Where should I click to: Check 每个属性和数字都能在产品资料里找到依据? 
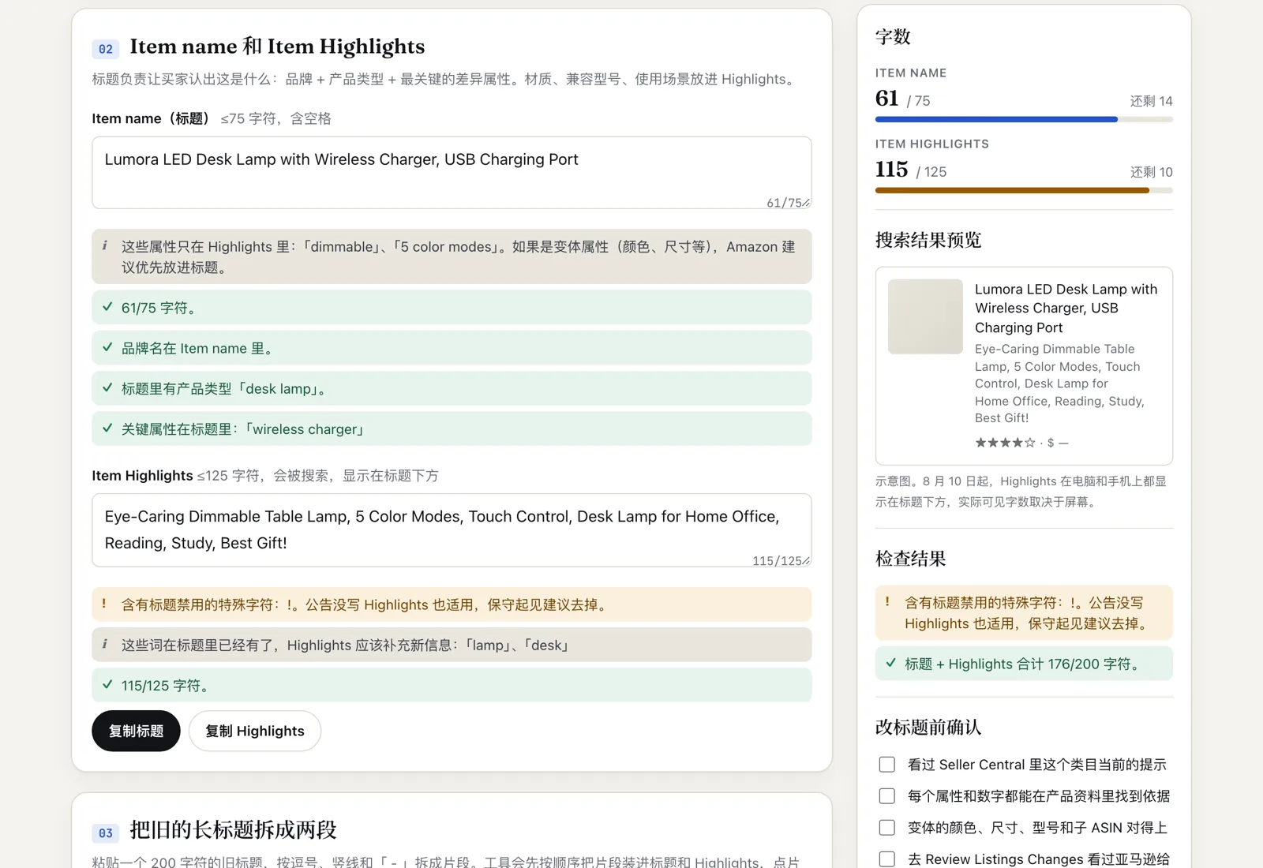[x=887, y=796]
